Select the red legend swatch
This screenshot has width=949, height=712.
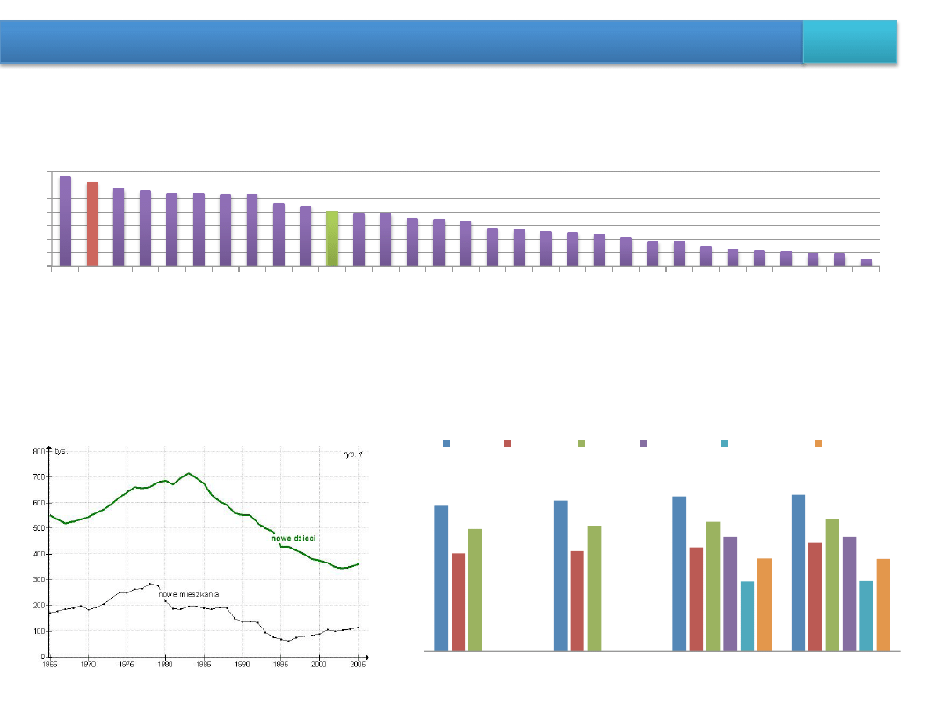click(x=508, y=444)
